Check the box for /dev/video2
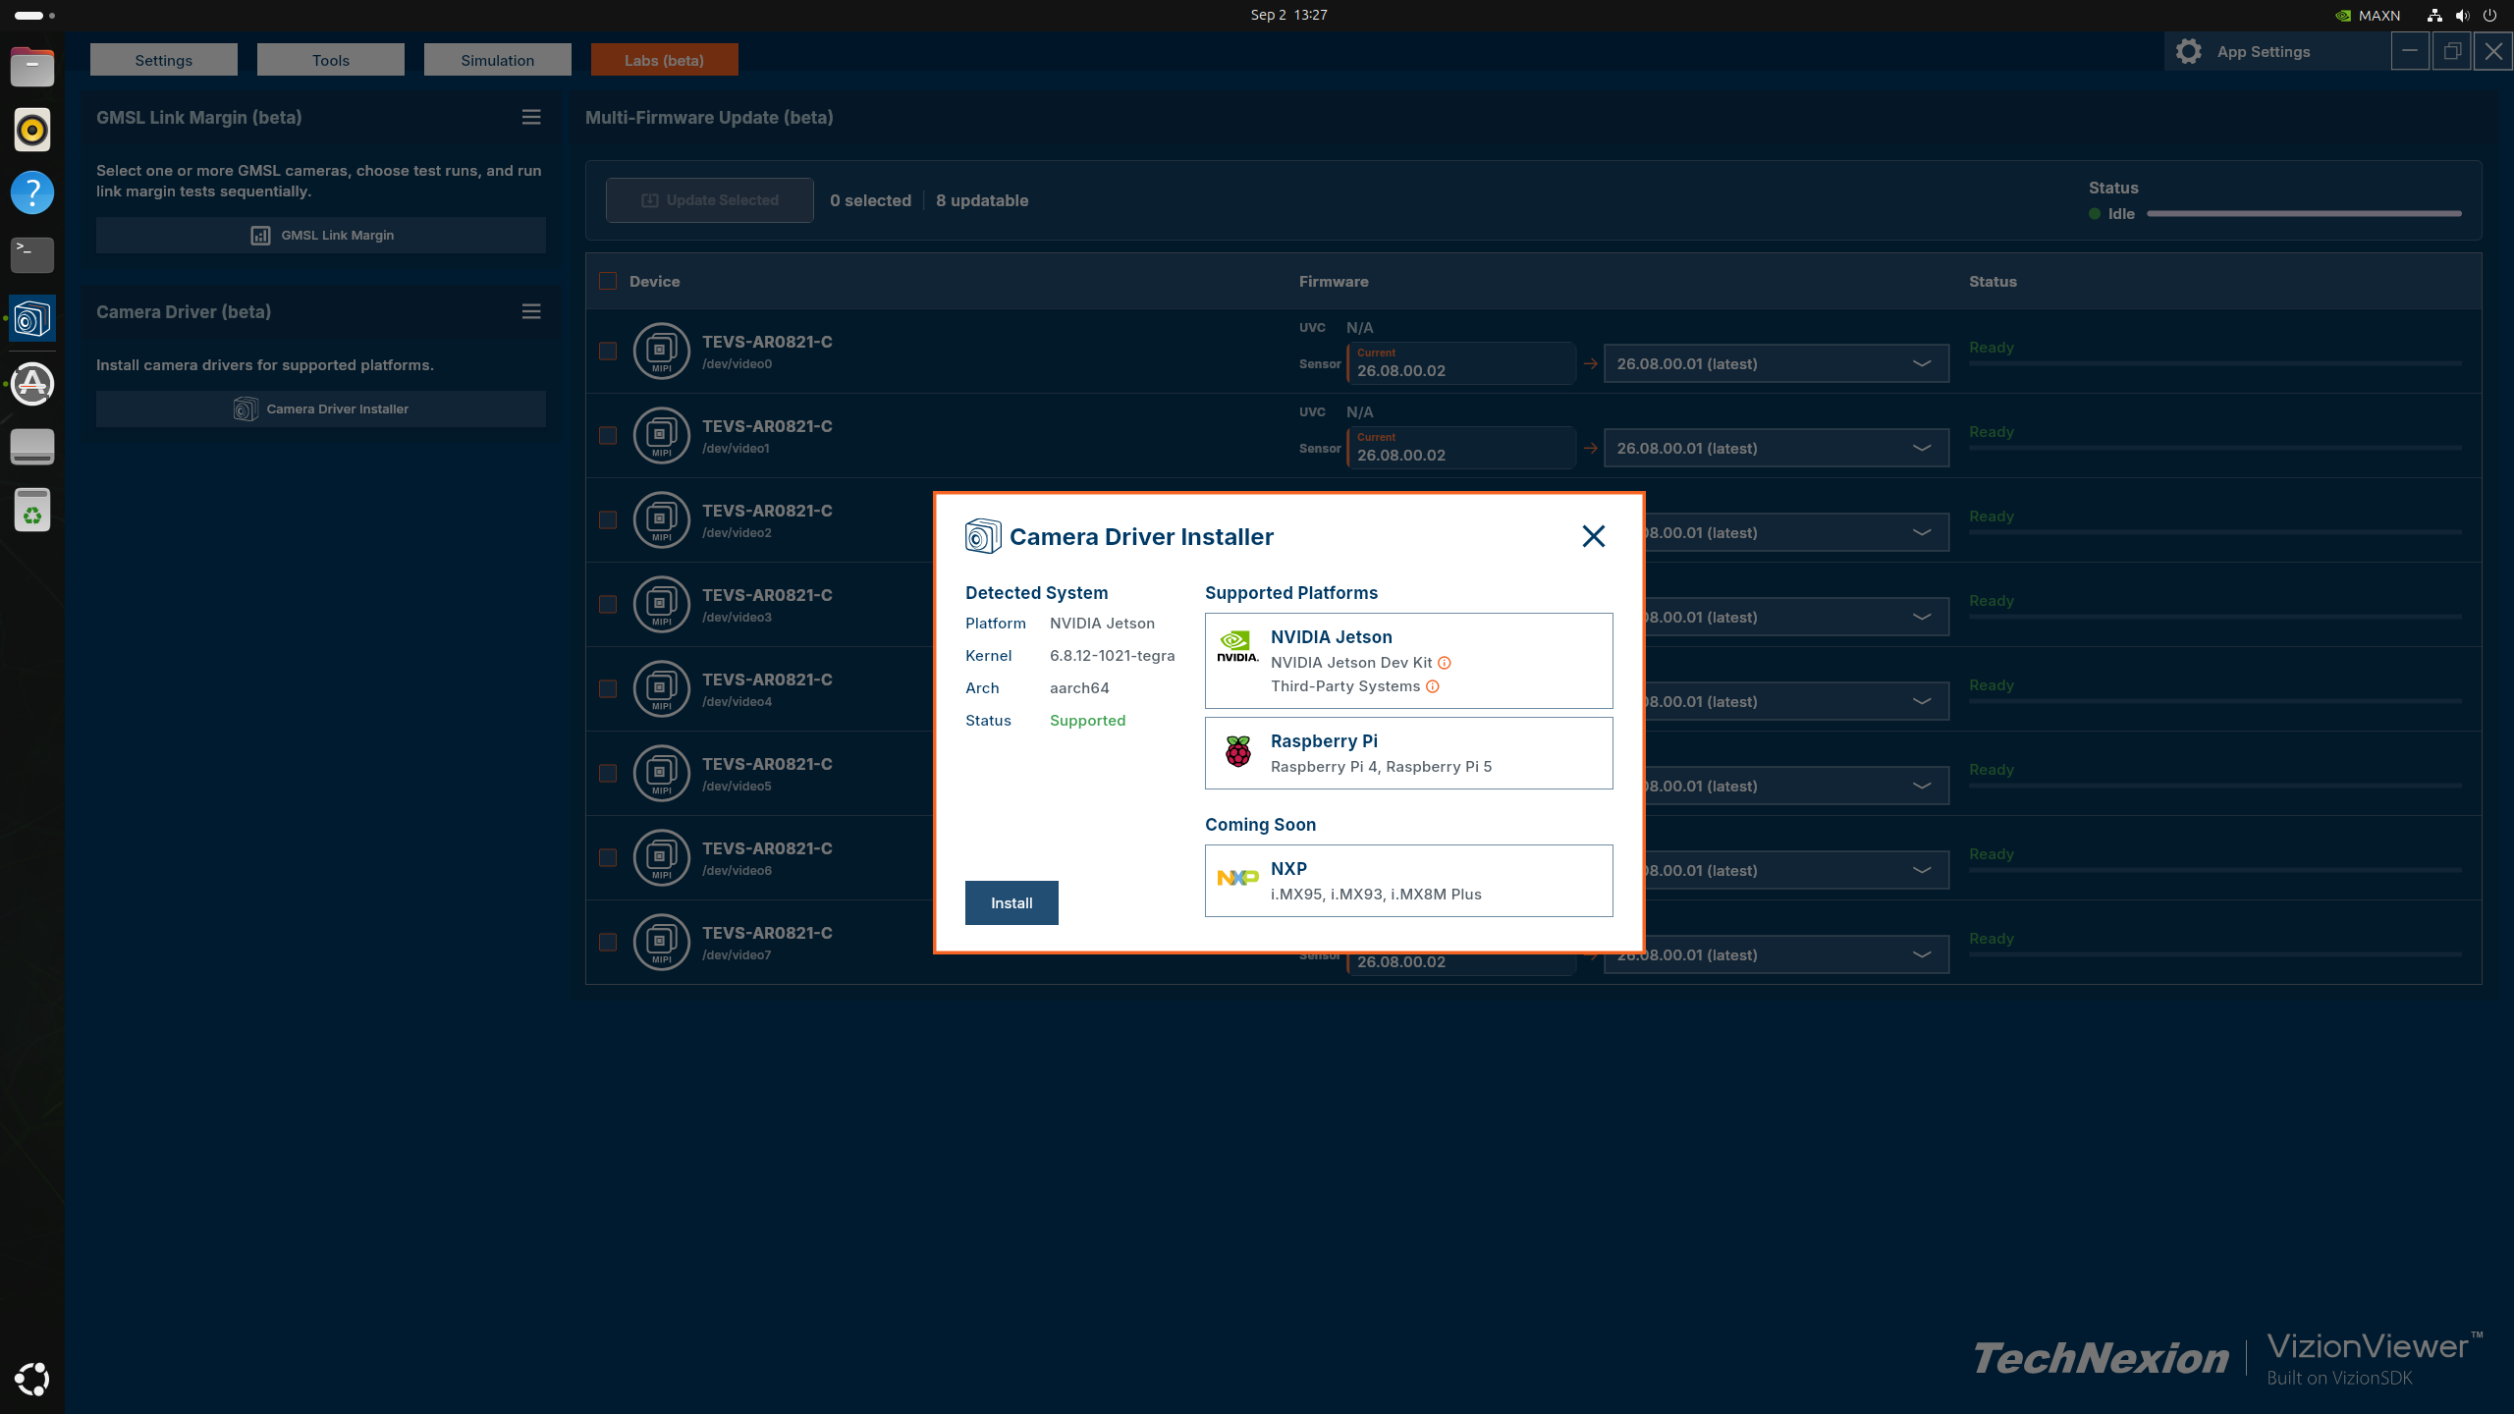The width and height of the screenshot is (2514, 1414). 608,519
